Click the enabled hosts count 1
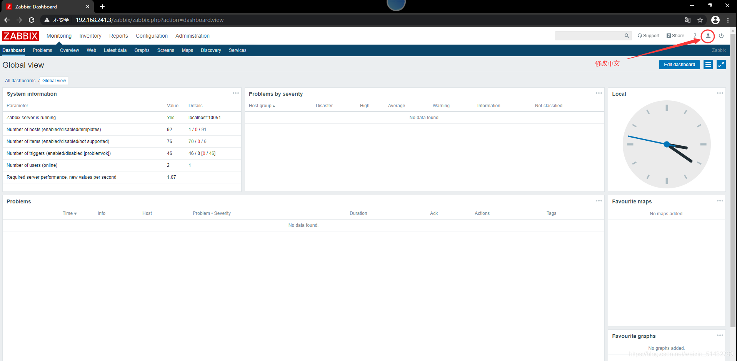 tap(190, 130)
